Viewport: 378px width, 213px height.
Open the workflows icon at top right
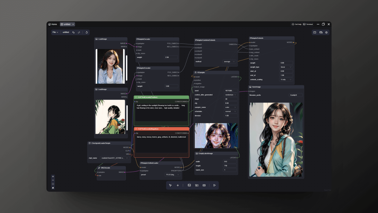(x=314, y=32)
